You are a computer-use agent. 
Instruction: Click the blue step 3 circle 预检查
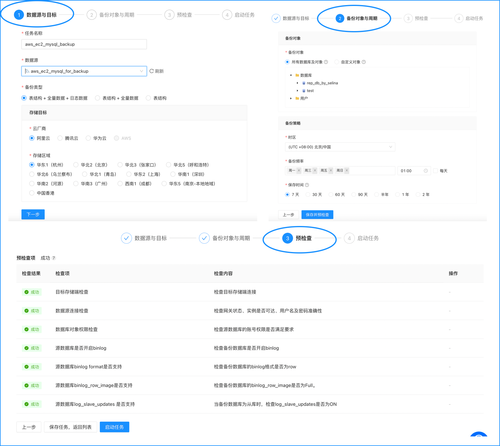point(288,238)
